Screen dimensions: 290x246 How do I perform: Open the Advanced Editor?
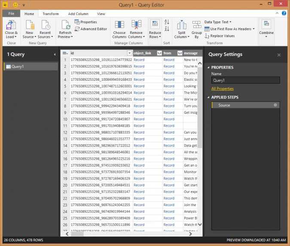coord(91,29)
